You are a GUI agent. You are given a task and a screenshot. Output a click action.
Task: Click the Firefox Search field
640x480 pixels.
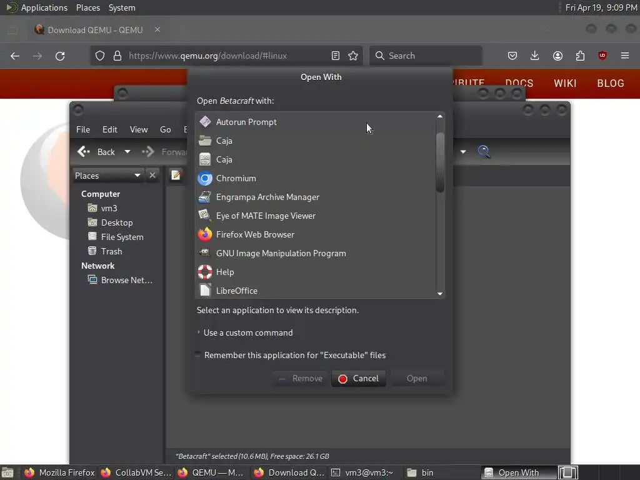pos(426,56)
